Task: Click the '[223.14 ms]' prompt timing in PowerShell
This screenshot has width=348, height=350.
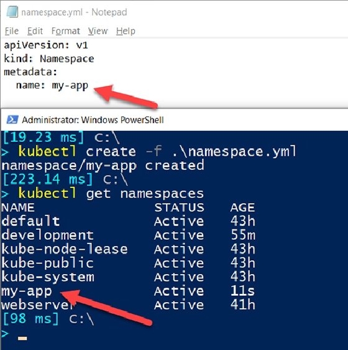Action: pyautogui.click(x=48, y=179)
